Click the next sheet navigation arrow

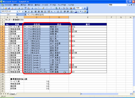coord(6,94)
